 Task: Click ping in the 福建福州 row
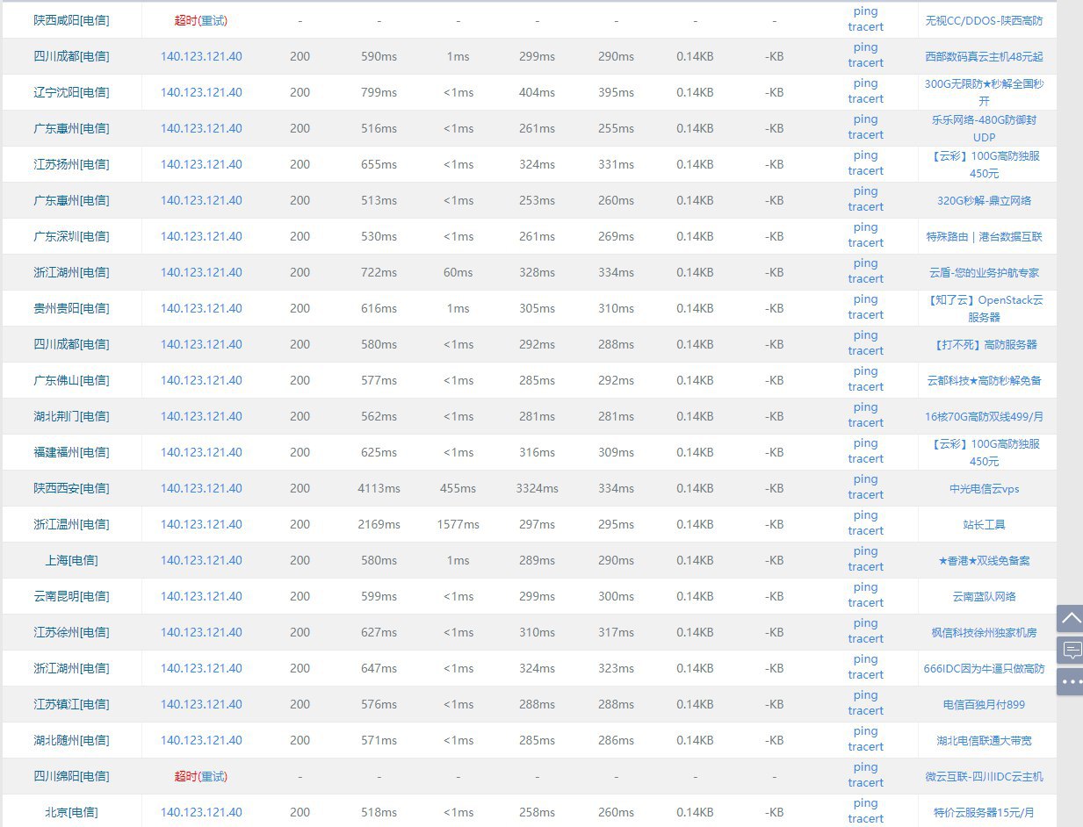(x=865, y=443)
